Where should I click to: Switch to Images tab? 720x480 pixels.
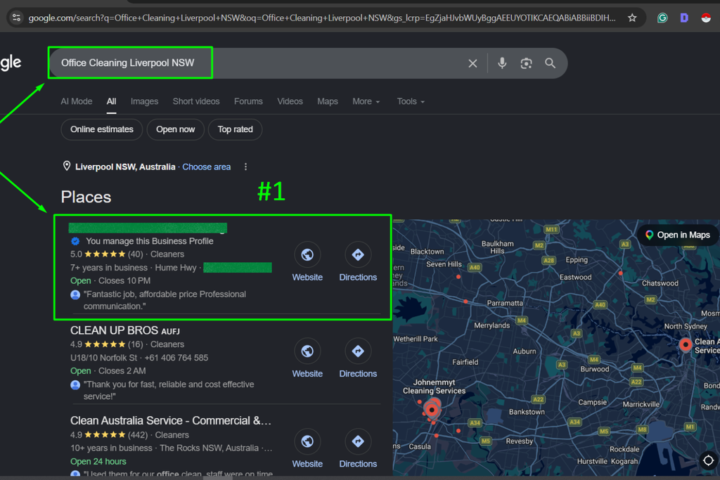pyautogui.click(x=144, y=101)
